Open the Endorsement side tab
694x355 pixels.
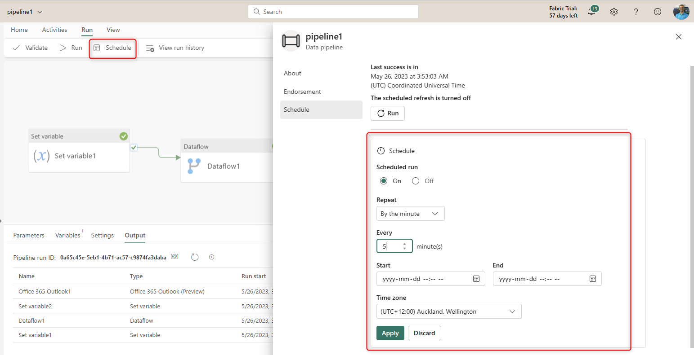click(x=302, y=92)
